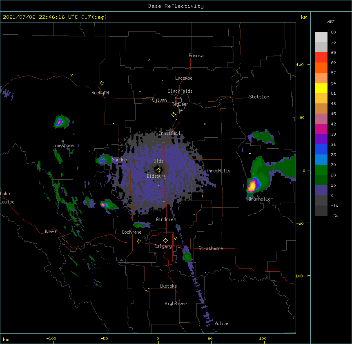Click the light blue 30-33 dBZ legend band

point(321,159)
